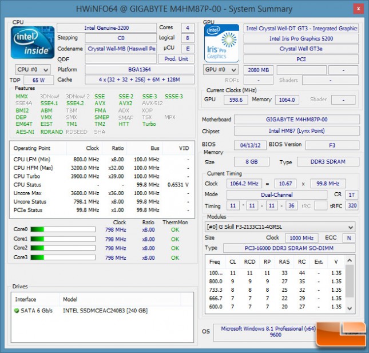Click the Drives Interface column header
This screenshot has height=353, width=369.
35,299
